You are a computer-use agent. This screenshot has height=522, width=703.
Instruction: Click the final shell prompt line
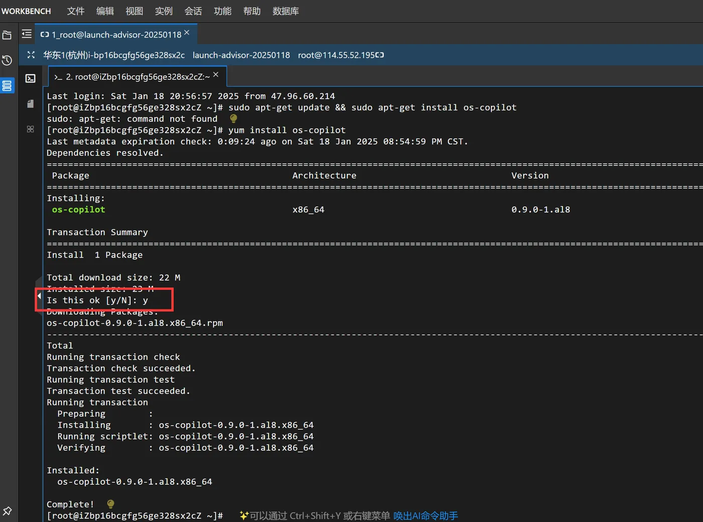(135, 515)
